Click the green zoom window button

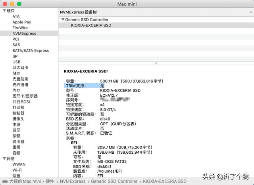tap(19, 4)
